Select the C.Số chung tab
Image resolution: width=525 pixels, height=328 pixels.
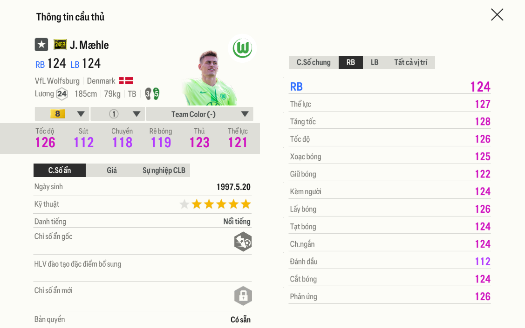click(314, 62)
